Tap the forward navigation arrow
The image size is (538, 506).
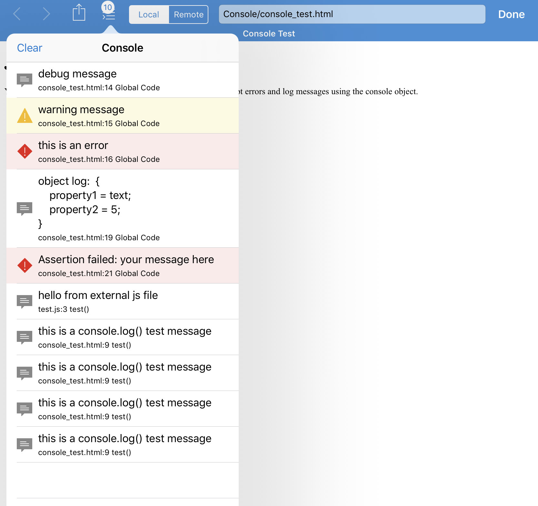(46, 14)
